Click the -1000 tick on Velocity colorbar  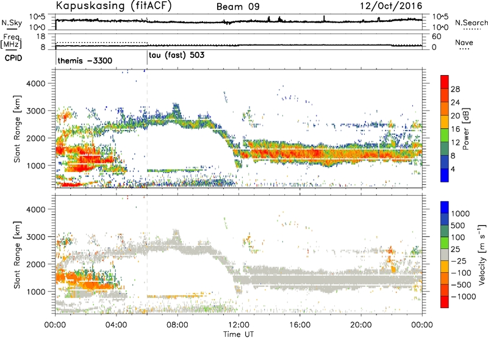pyautogui.click(x=463, y=297)
